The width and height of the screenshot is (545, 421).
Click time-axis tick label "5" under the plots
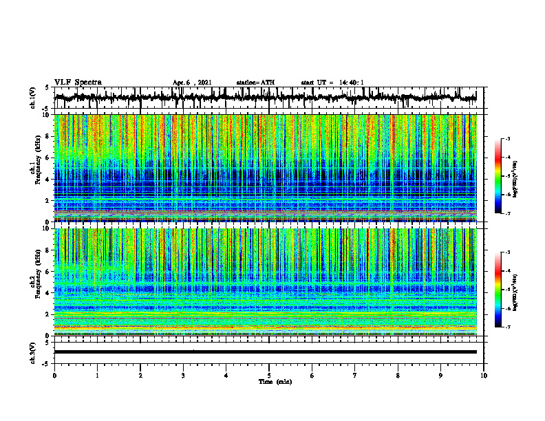tap(269, 376)
